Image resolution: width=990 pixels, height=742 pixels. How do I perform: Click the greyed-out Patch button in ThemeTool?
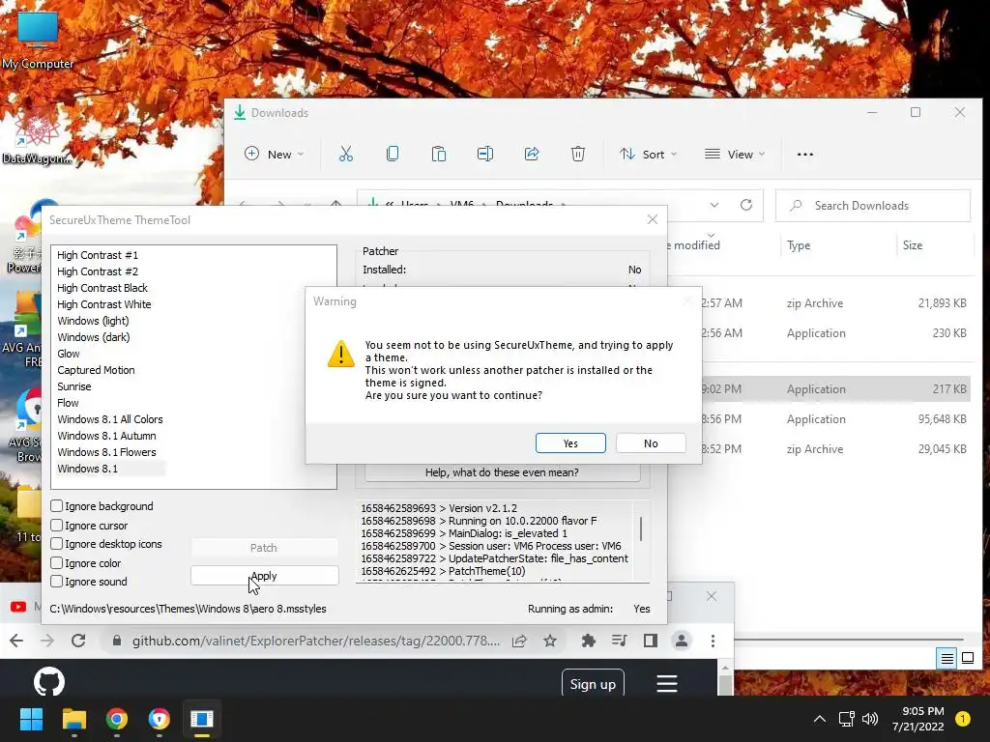tap(264, 548)
